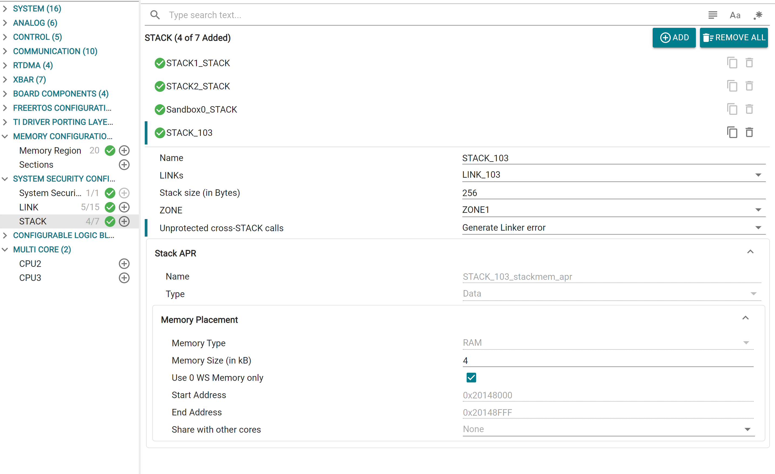The height and width of the screenshot is (474, 775).
Task: Toggle match case (Aa) in search bar
Action: pyautogui.click(x=735, y=15)
